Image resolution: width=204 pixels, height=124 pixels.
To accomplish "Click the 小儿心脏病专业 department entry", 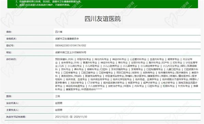I will pos(111,66).
